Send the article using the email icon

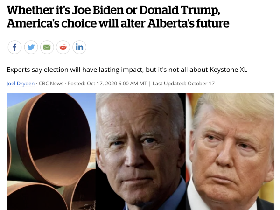47,47
